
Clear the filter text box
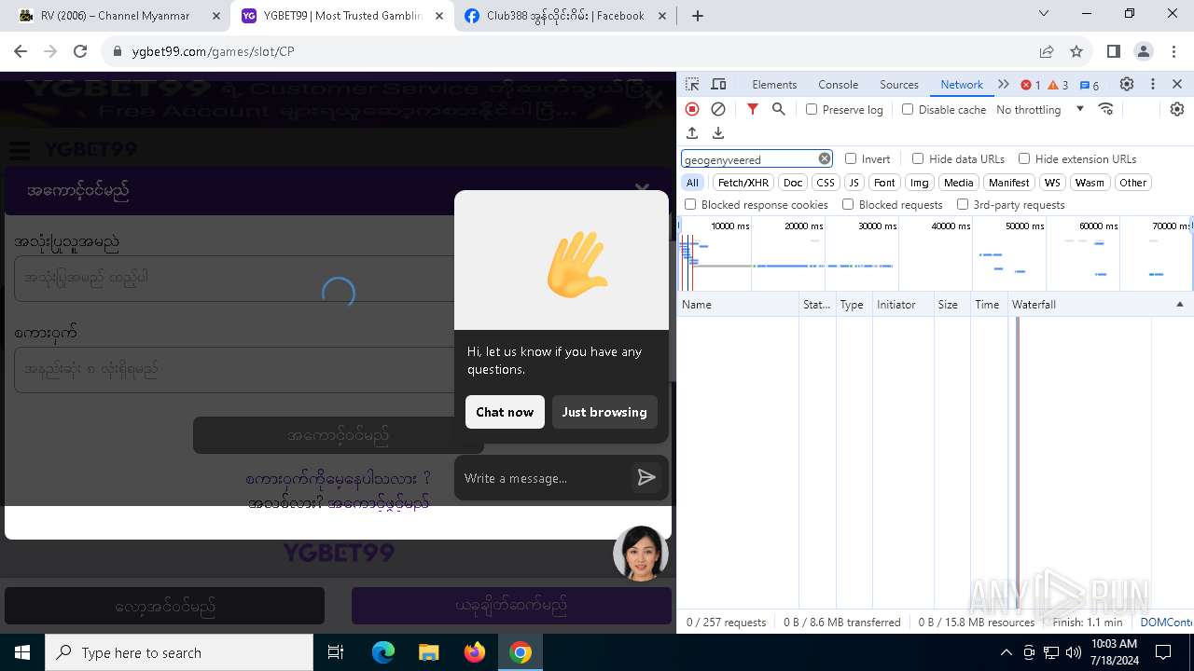click(825, 158)
